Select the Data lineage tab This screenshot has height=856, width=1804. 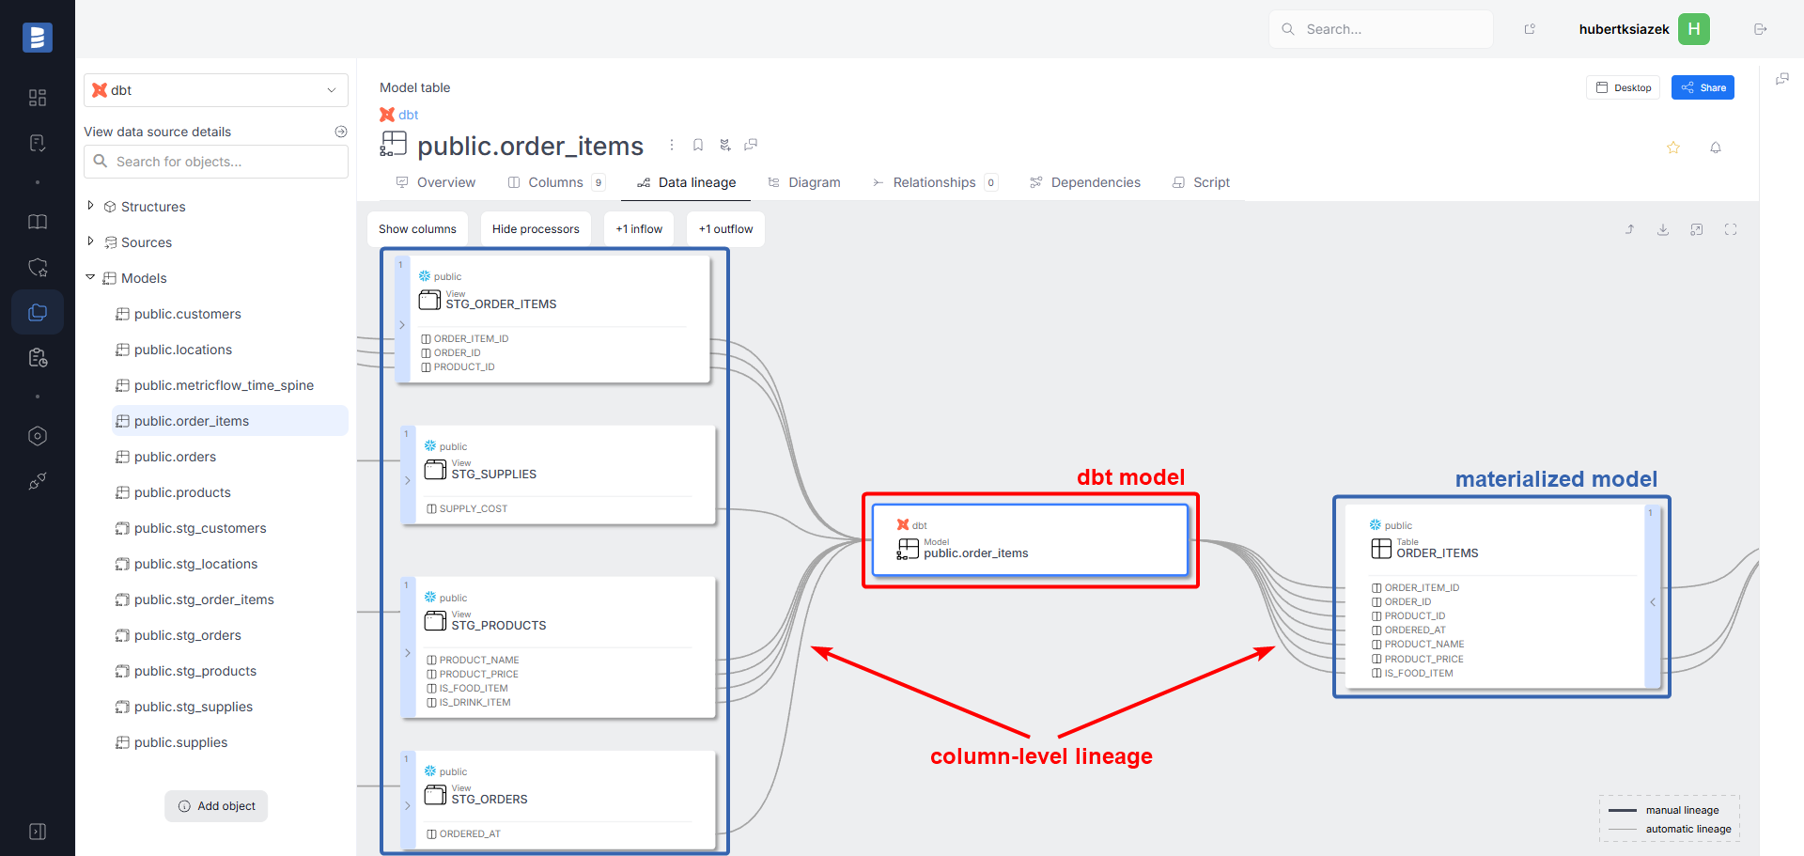(x=686, y=182)
